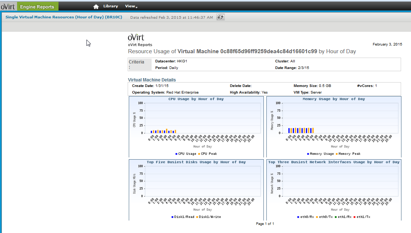411x233 pixels.
Task: Click the Disk1/Read legend marker
Action: (173, 217)
